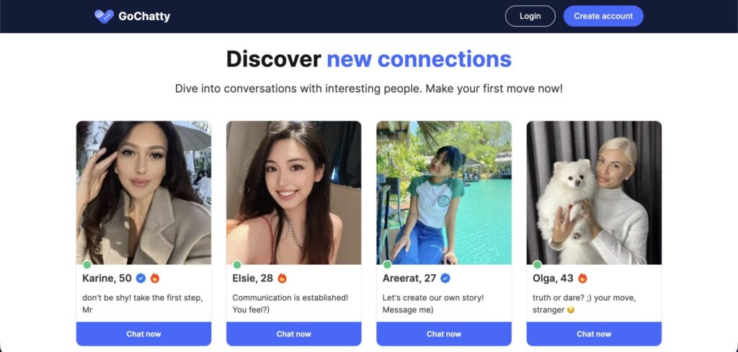Click Chat now under Areerat's profile
This screenshot has height=352, width=738.
(444, 334)
